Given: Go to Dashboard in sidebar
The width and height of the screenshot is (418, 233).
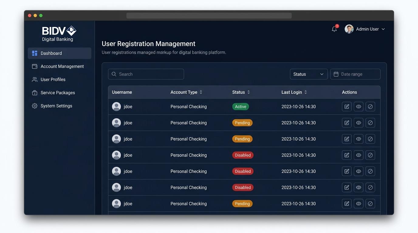Looking at the screenshot, I should point(60,53).
